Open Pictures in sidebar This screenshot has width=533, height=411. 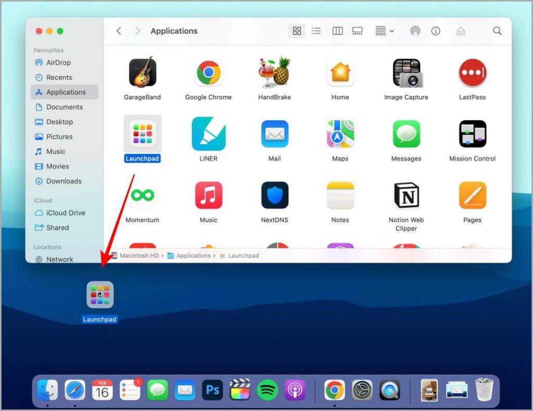click(x=65, y=136)
